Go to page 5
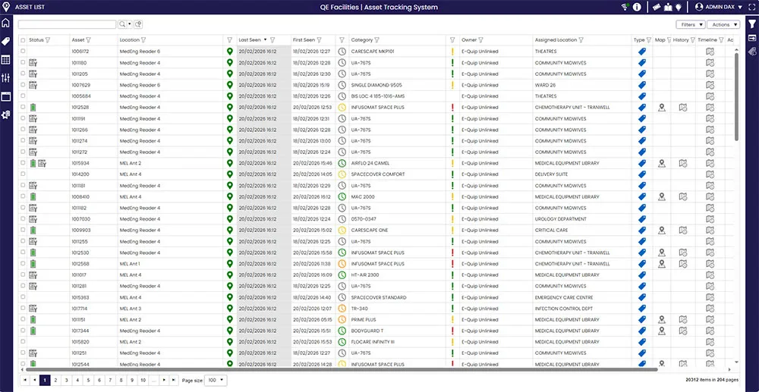 click(x=88, y=381)
